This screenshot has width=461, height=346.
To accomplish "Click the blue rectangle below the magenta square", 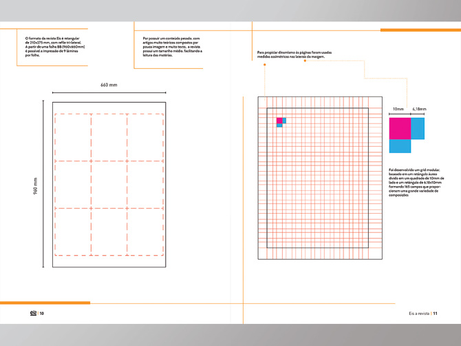I will tap(399, 145).
